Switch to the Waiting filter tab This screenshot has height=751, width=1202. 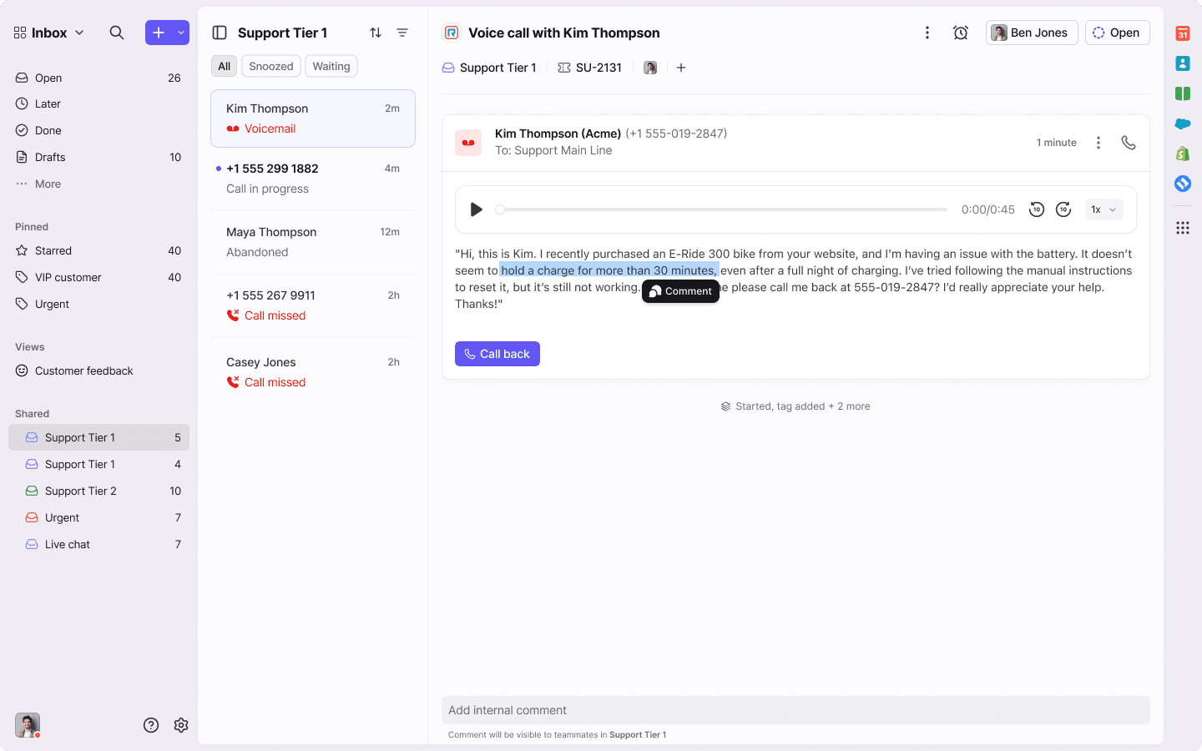tap(331, 66)
